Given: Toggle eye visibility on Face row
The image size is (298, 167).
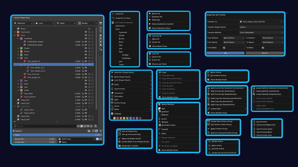Looking at the screenshot, I should click(x=86, y=35).
